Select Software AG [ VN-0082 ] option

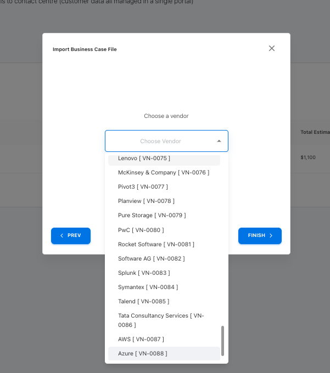tap(151, 258)
